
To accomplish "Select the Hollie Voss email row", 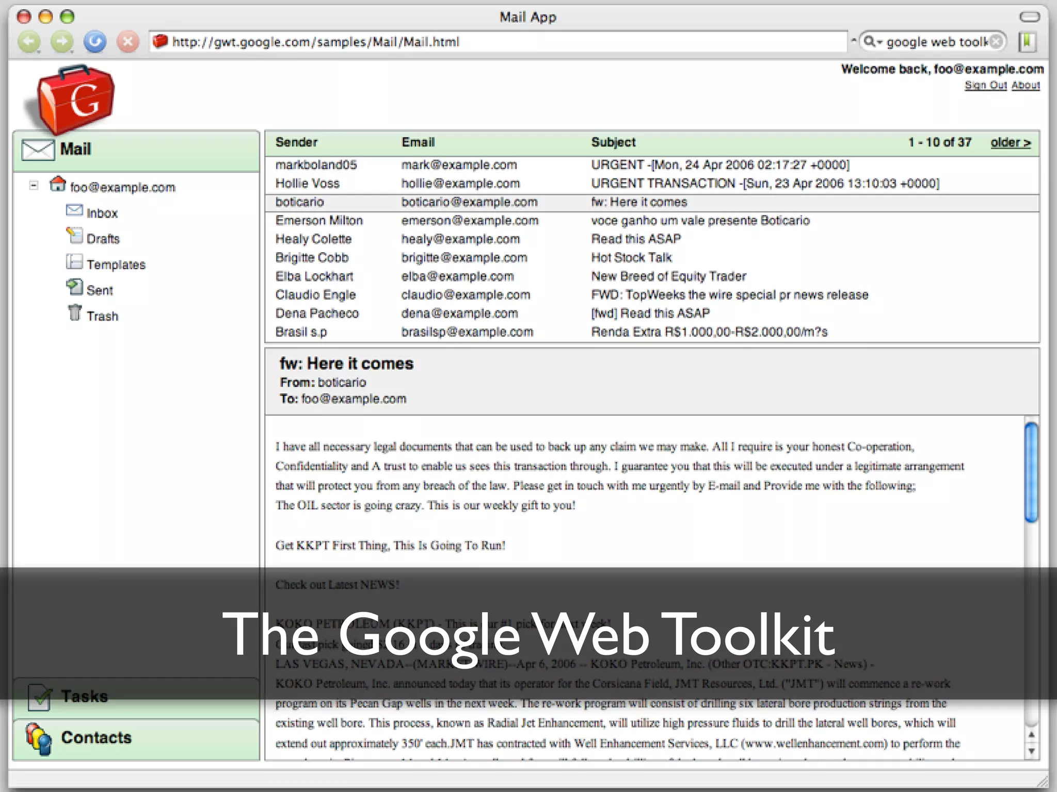I will tap(652, 184).
